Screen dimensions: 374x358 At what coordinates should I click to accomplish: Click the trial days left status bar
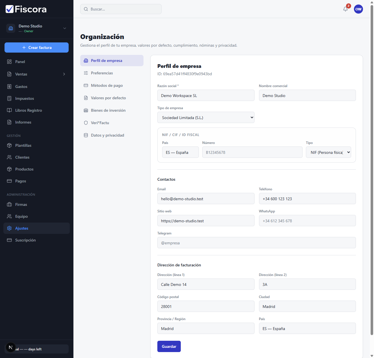36,349
